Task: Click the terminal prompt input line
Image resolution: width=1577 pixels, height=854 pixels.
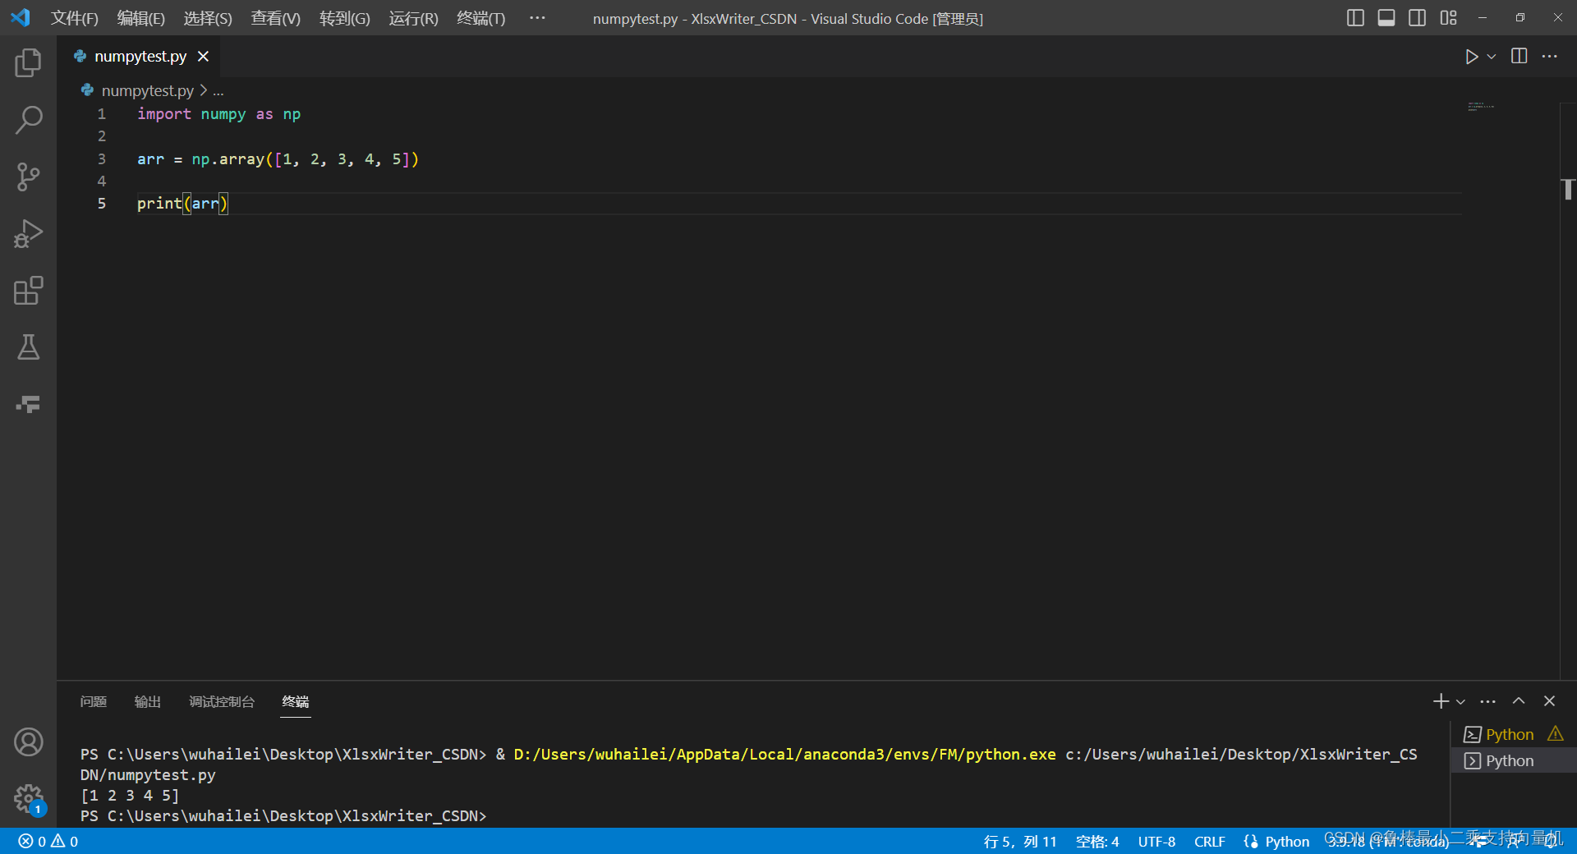Action: (283, 816)
